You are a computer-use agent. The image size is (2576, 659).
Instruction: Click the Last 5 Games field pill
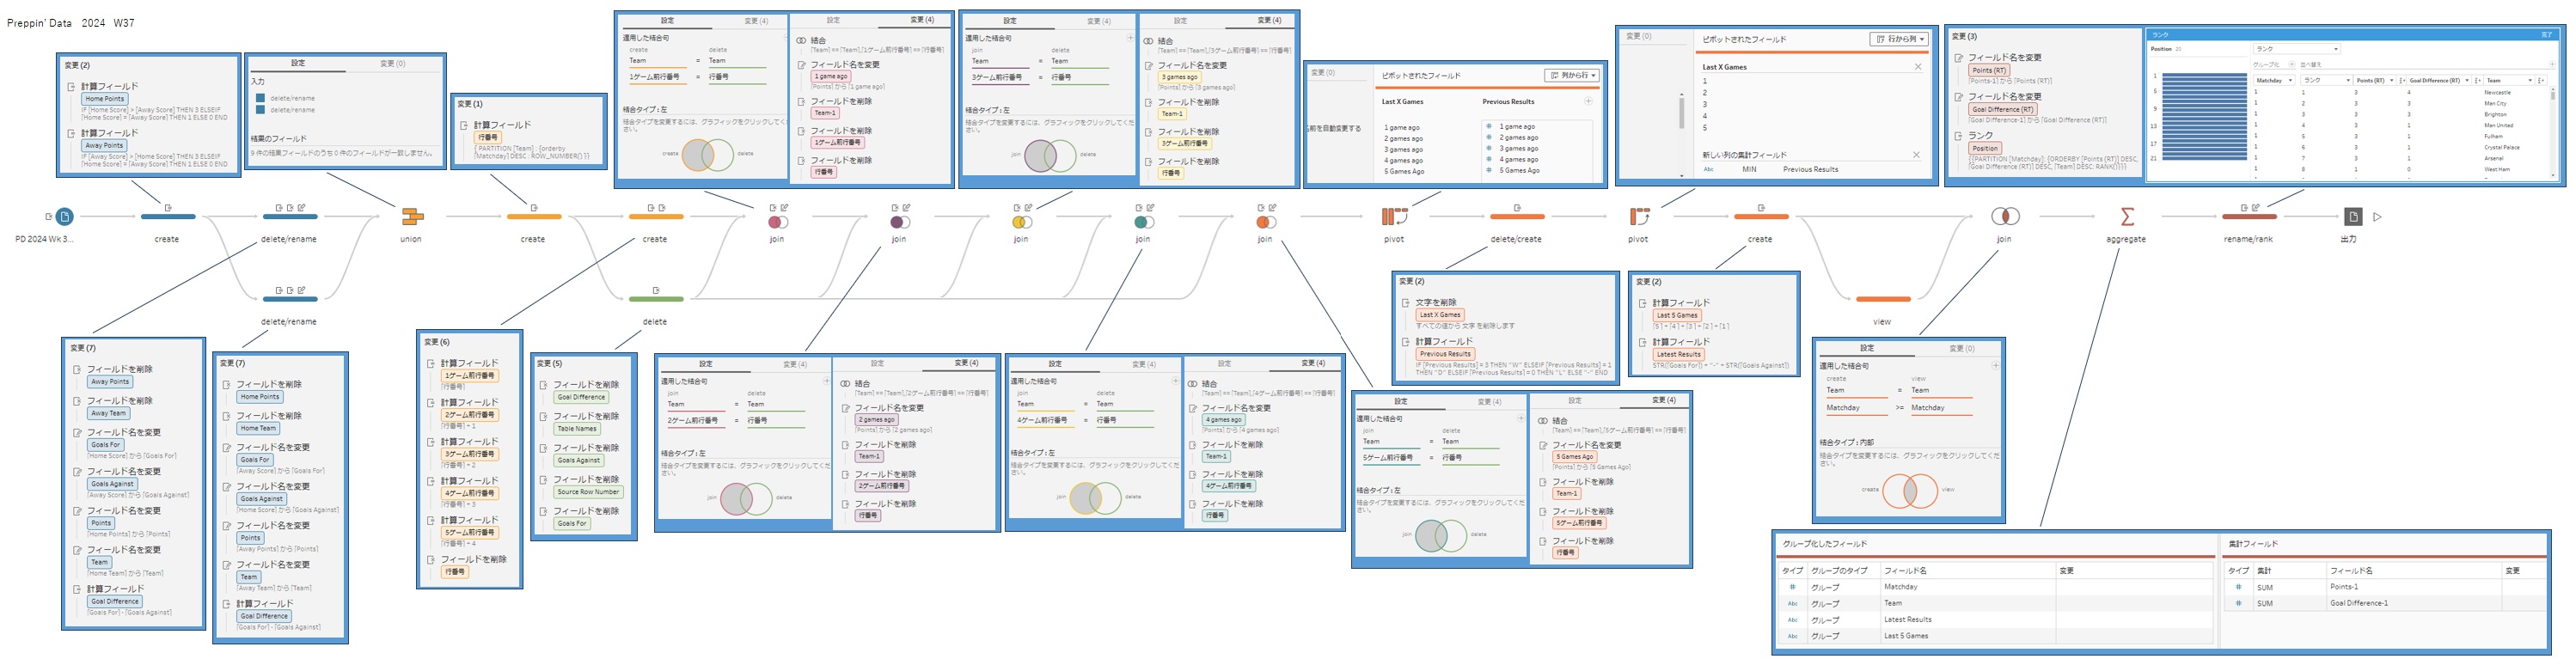[x=1677, y=315]
